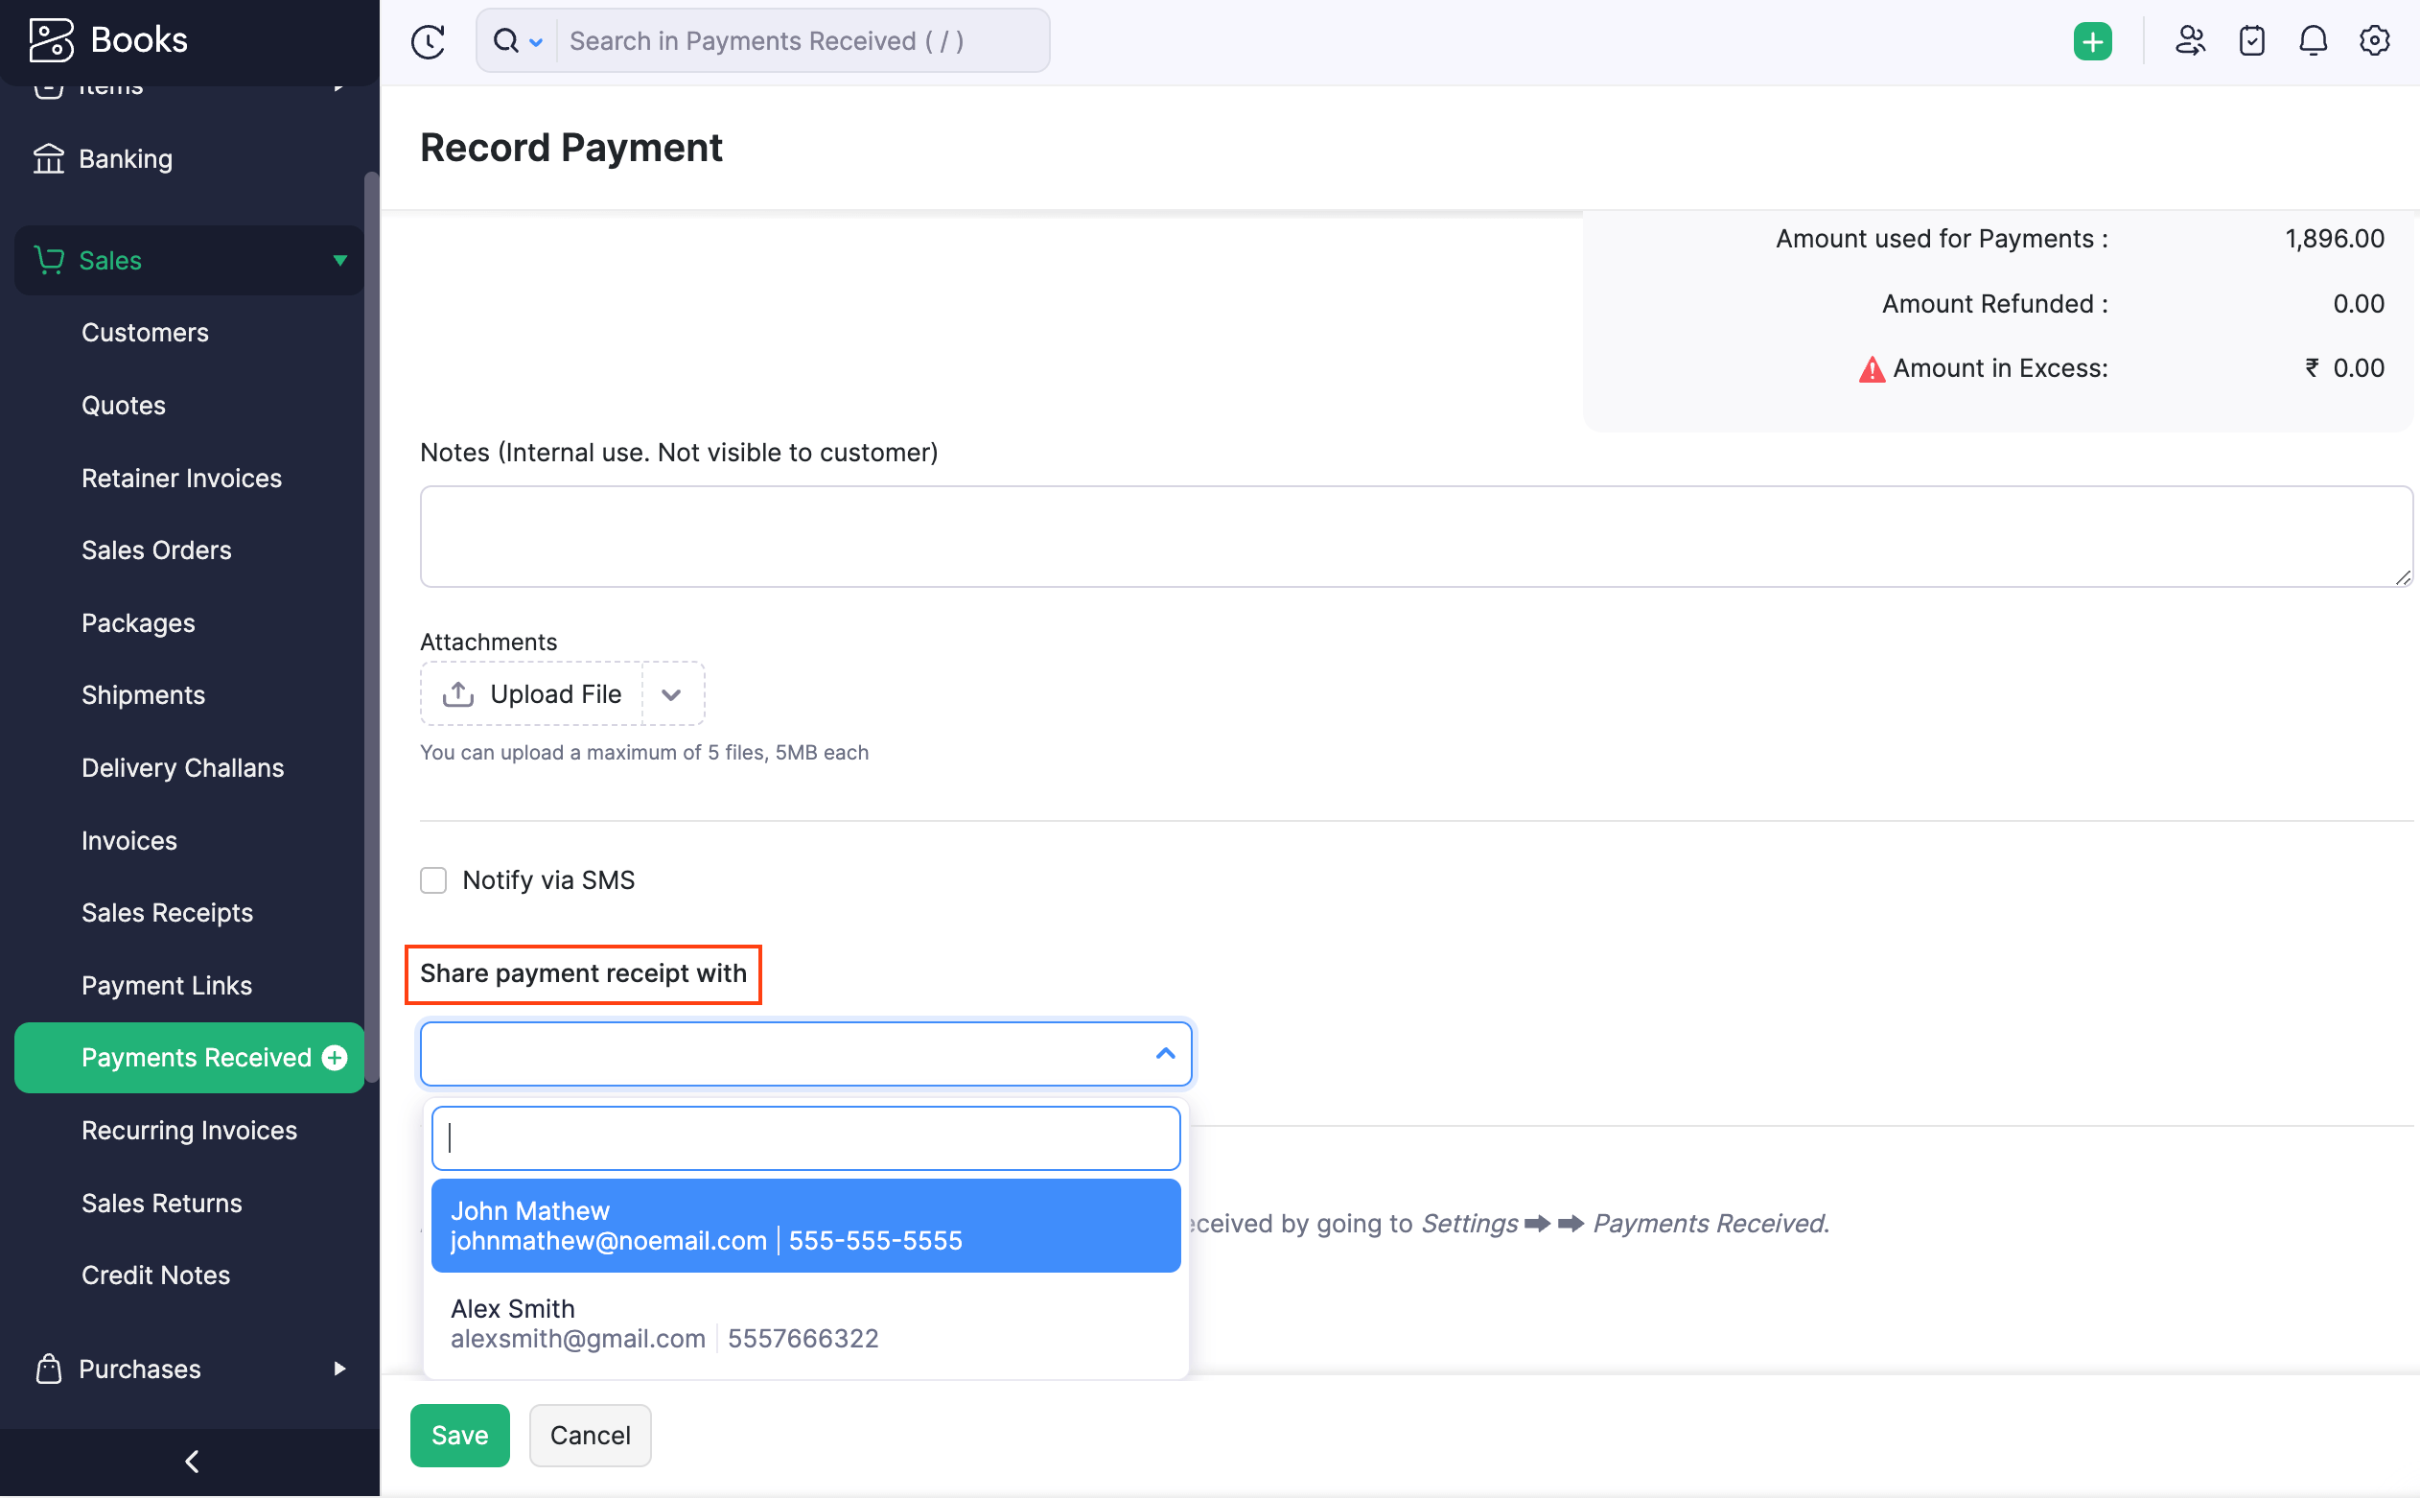Enable the Notify via SMS checkbox
Image resolution: width=2420 pixels, height=1498 pixels.
click(432, 879)
